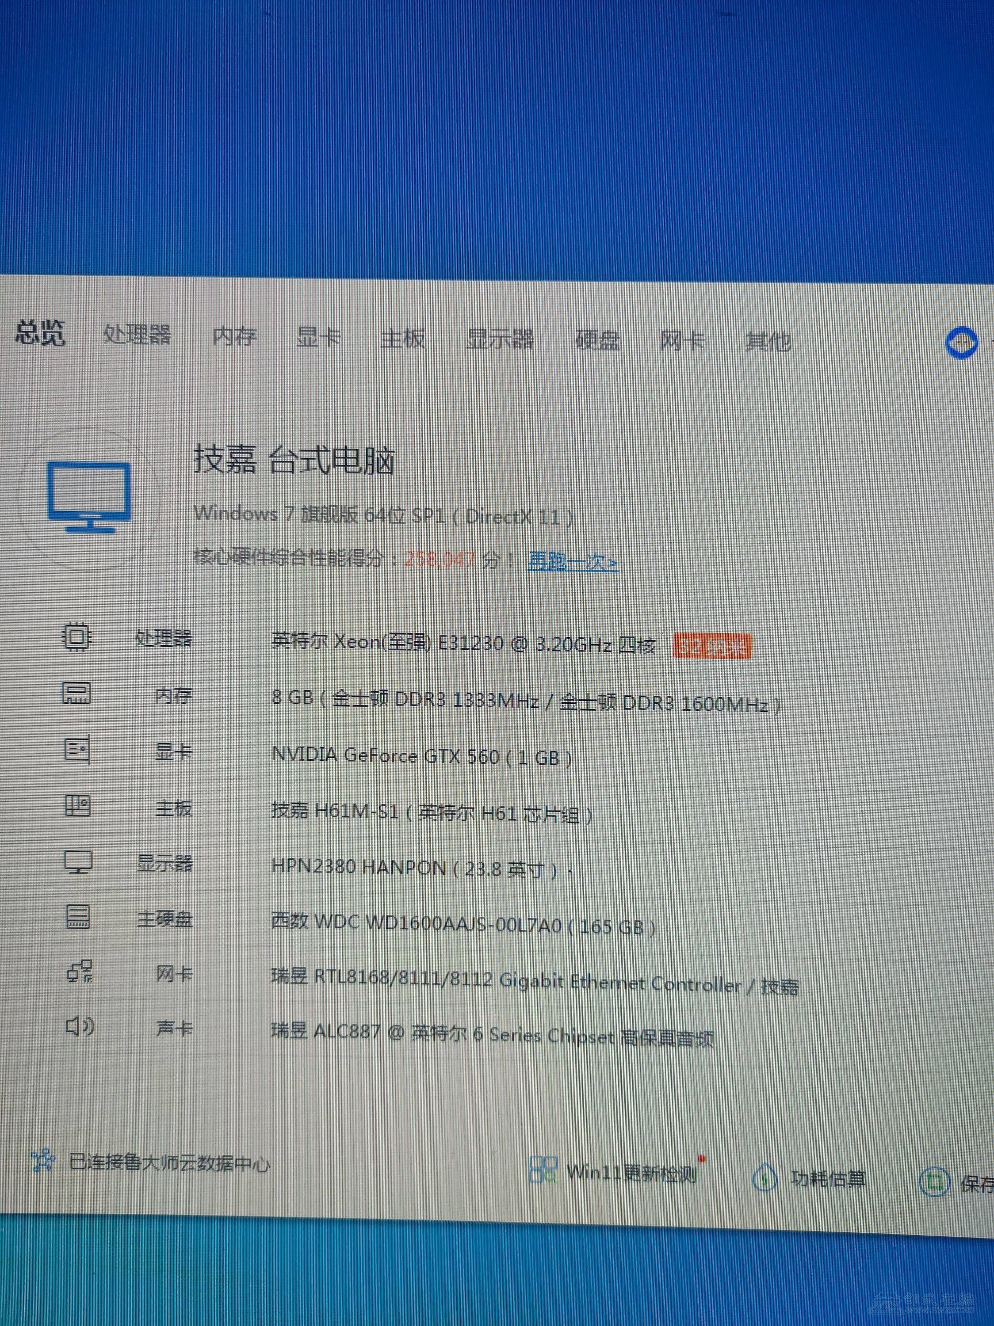Click the motherboard icon
Image resolution: width=994 pixels, height=1326 pixels.
77,805
